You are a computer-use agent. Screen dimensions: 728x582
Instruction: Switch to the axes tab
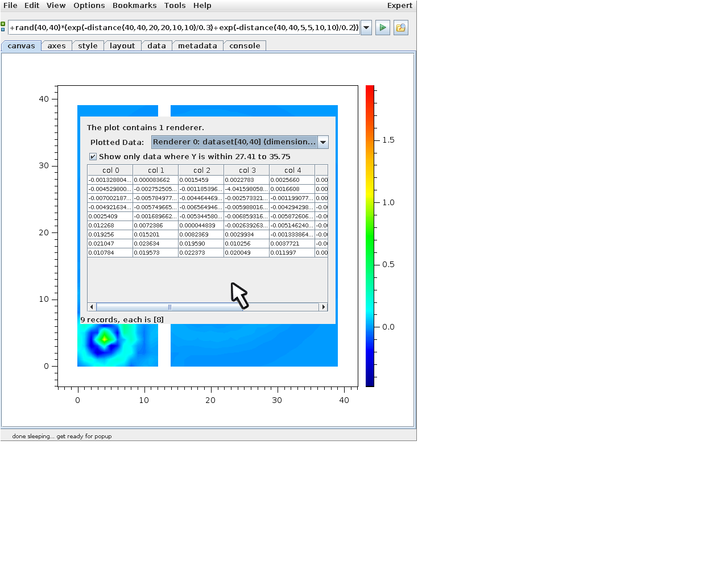[x=56, y=46]
